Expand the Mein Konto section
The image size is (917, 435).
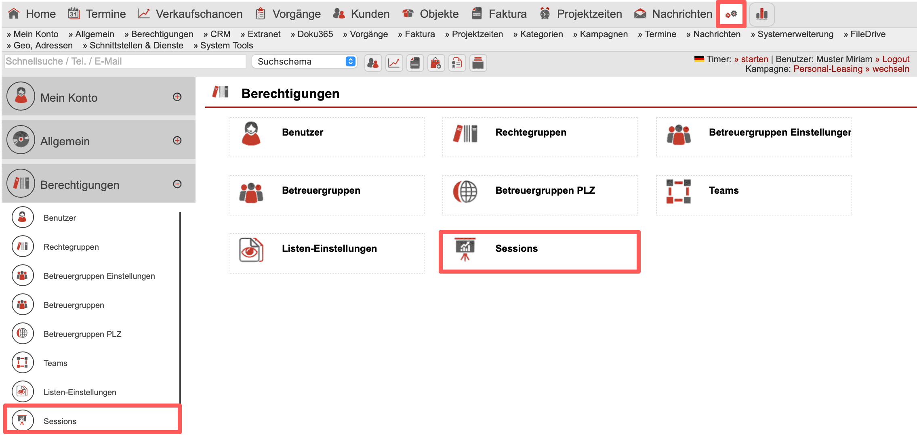point(177,97)
